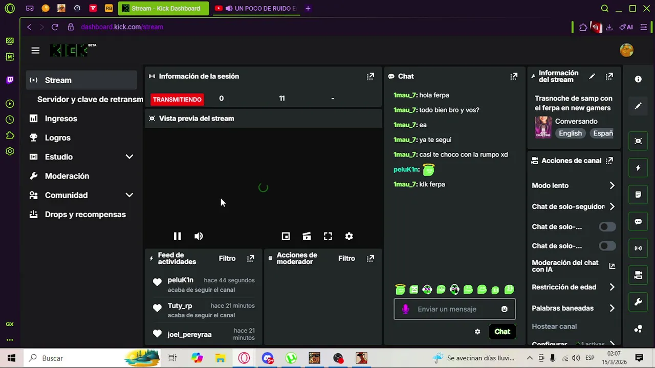Reload the page
This screenshot has height=368, width=655.
click(55, 27)
